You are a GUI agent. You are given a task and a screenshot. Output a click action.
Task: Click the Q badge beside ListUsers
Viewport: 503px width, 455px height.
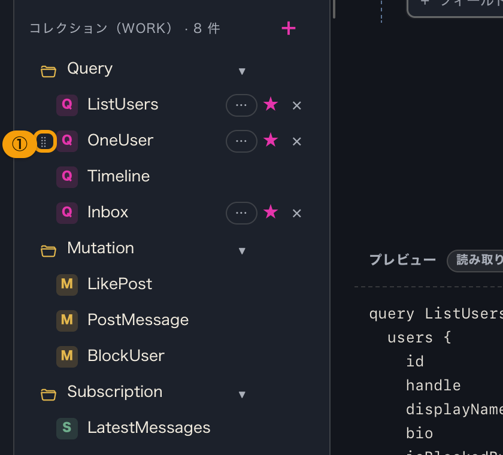pos(67,105)
